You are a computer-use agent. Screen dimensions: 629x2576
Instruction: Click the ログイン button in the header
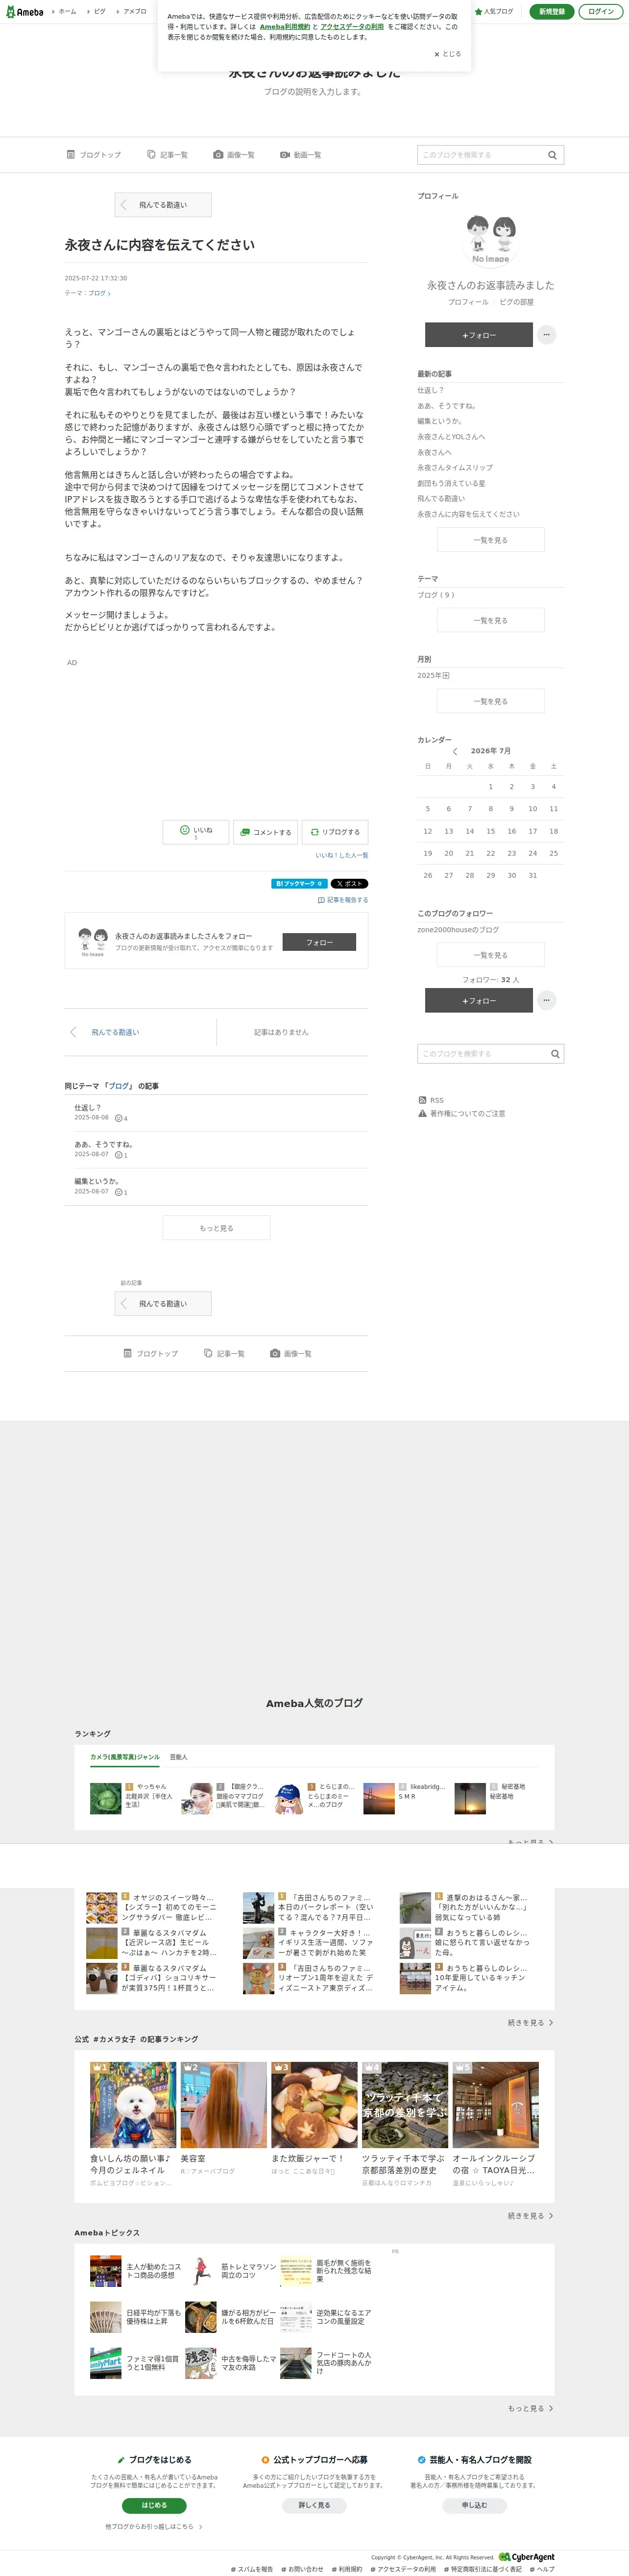(601, 11)
